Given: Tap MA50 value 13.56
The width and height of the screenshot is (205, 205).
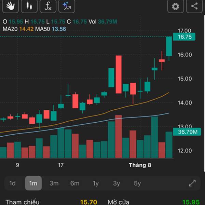Looking at the screenshot, I should (x=59, y=29).
